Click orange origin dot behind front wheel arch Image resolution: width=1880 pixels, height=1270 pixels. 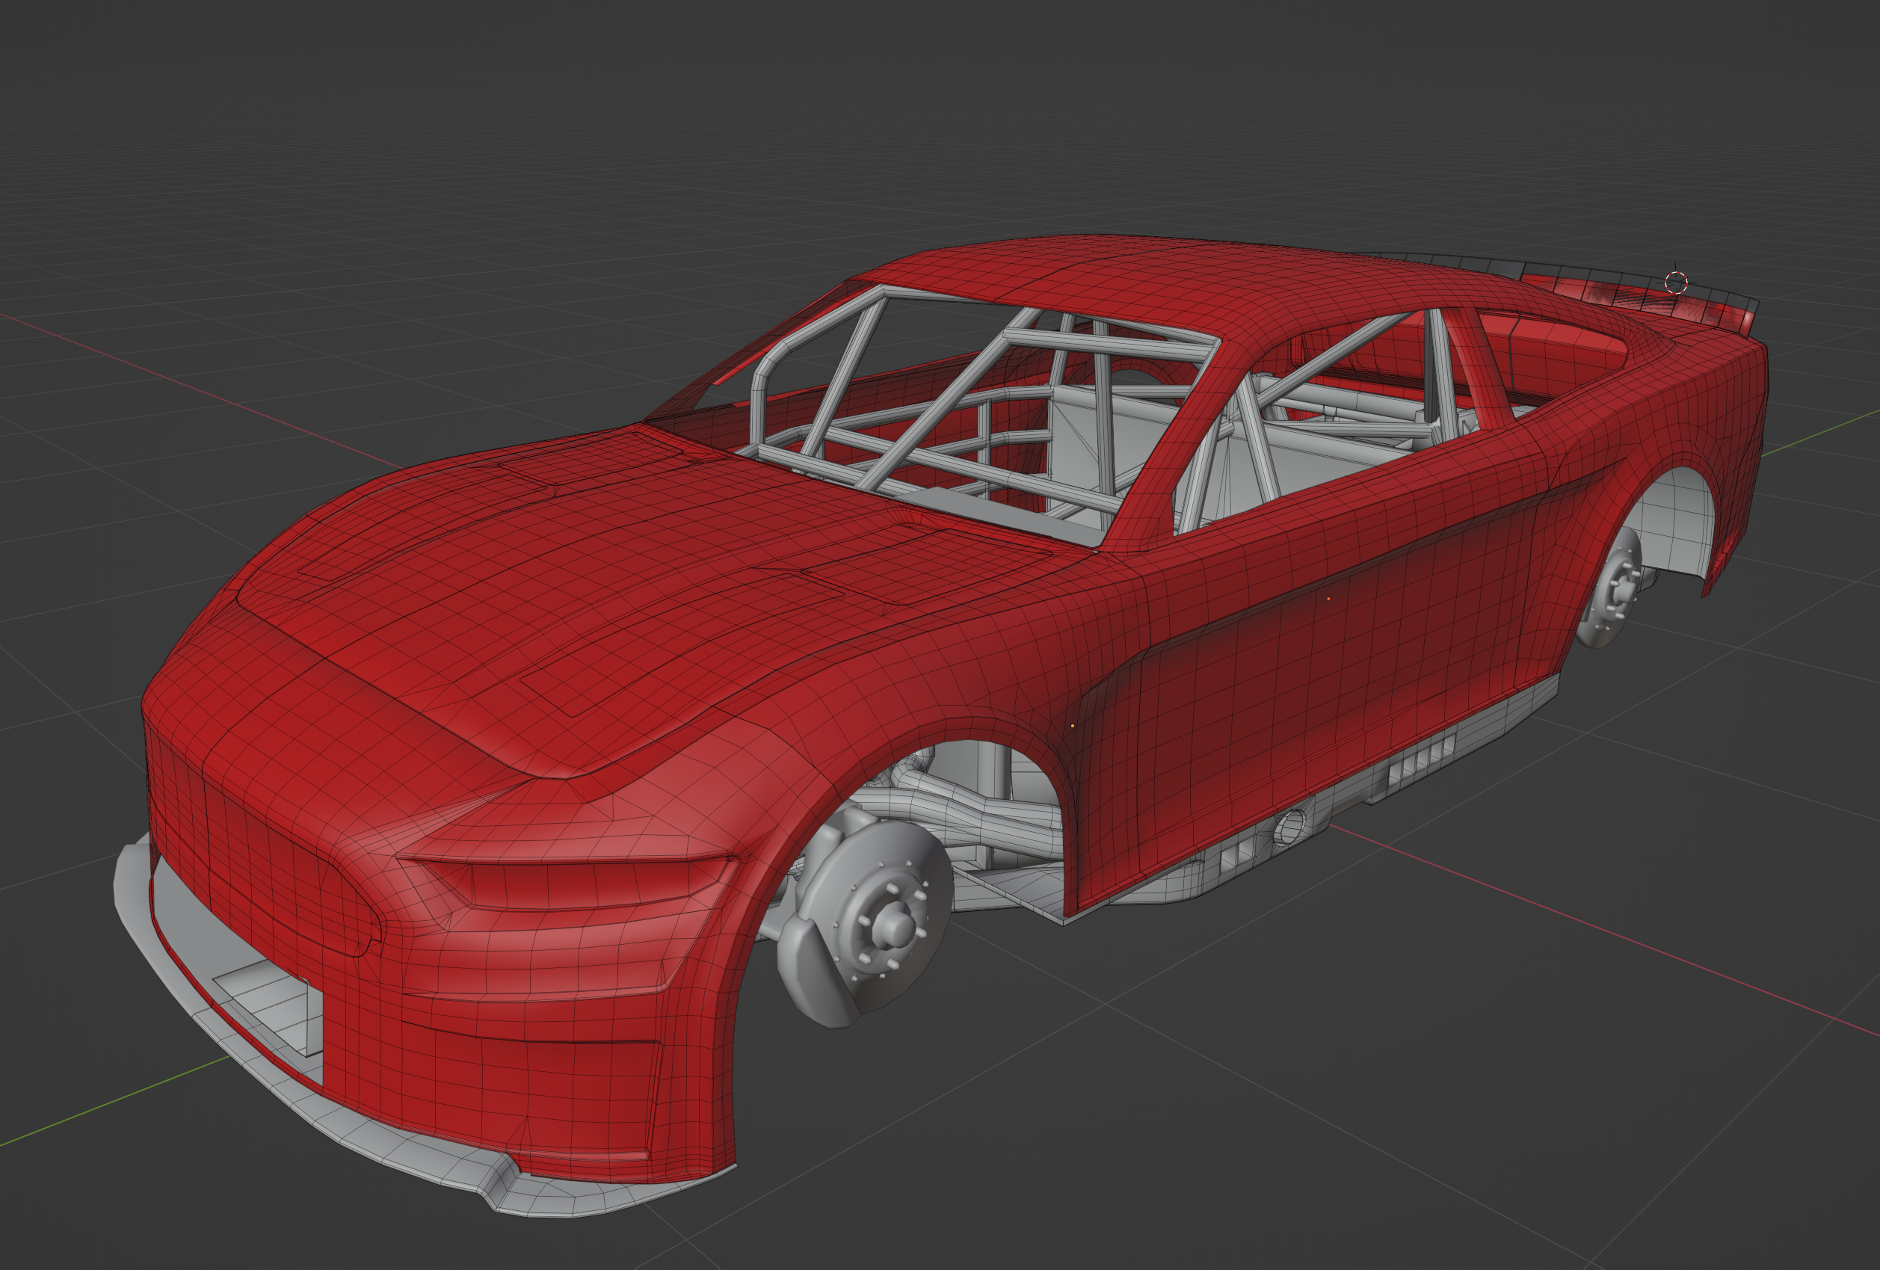(1073, 726)
